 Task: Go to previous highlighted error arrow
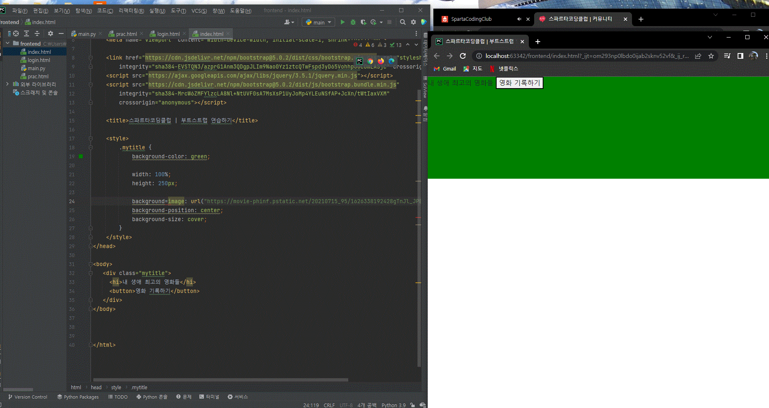pos(408,44)
